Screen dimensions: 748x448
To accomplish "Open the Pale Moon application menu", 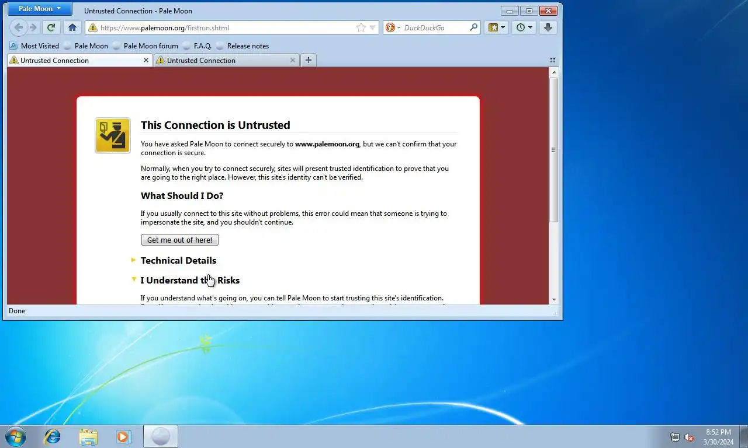I will coord(40,9).
